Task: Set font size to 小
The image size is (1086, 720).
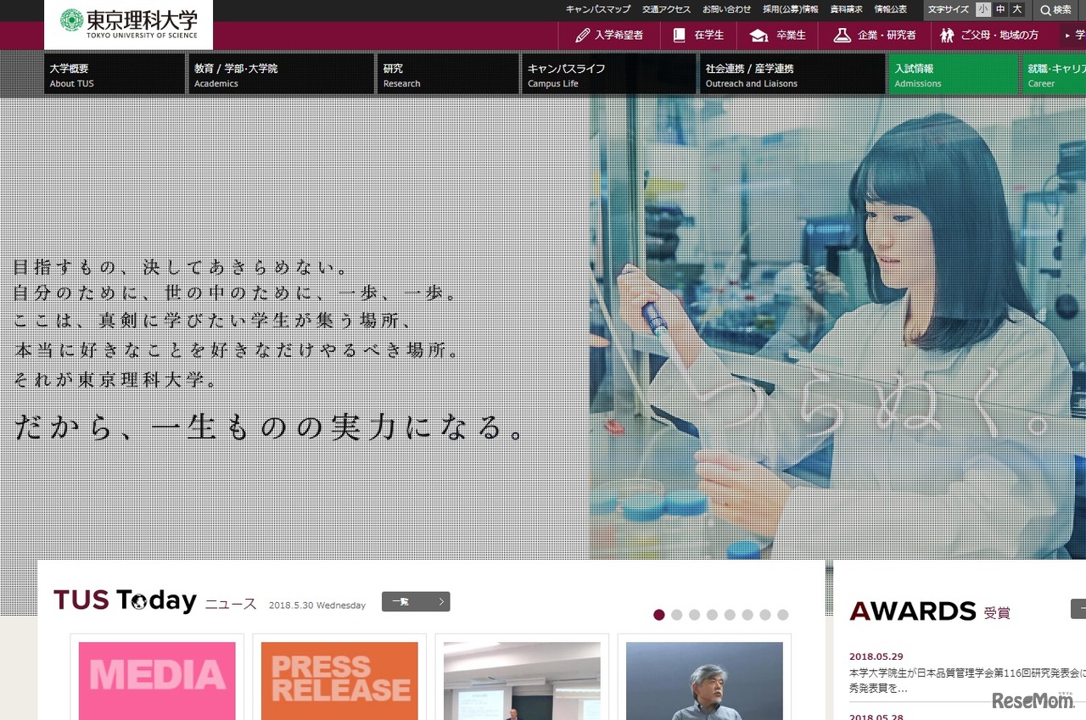Action: click(983, 9)
